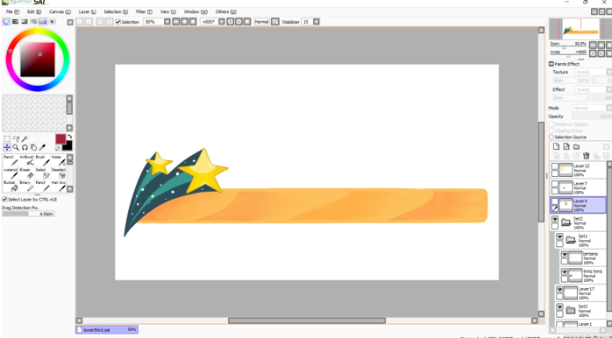This screenshot has width=612, height=338.
Task: Select the Eraser brush tool
Action: point(26,173)
